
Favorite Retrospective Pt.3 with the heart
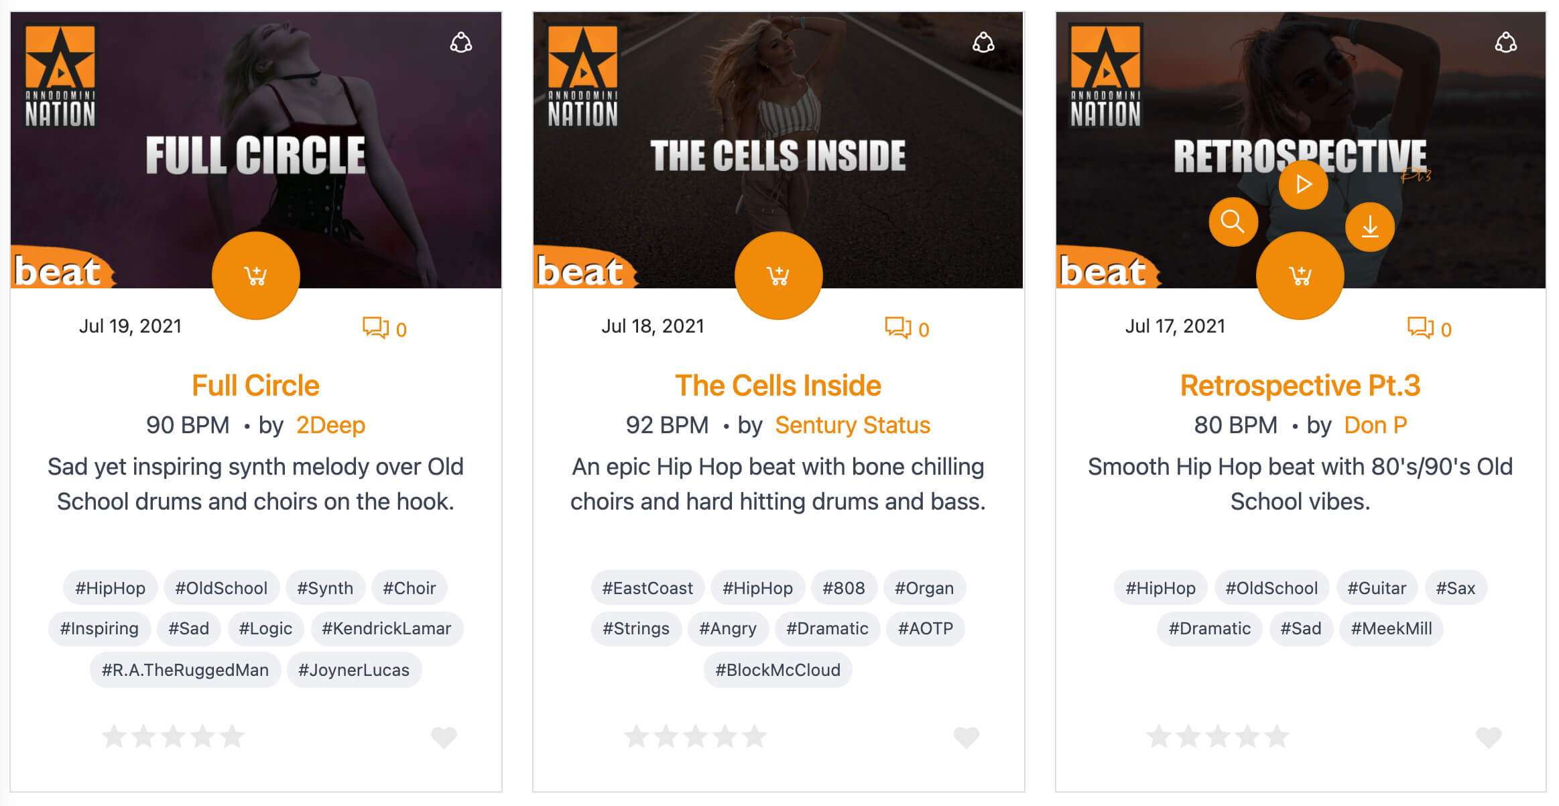click(x=1489, y=737)
